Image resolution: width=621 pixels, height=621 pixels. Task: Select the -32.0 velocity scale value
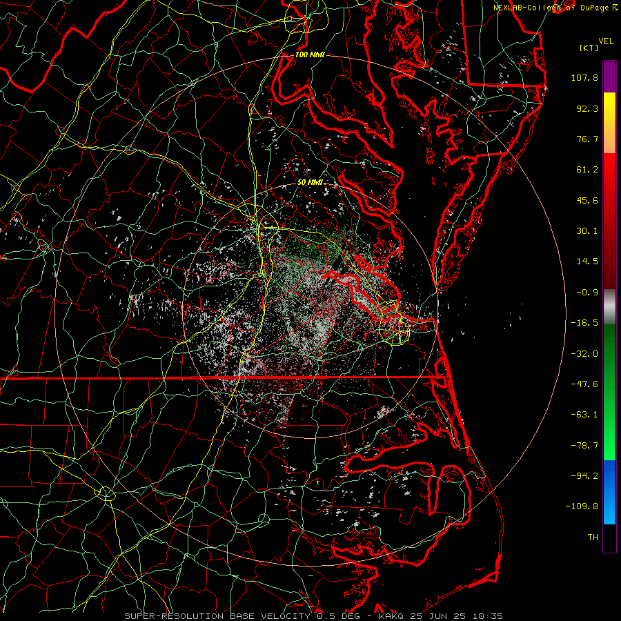[x=584, y=354]
